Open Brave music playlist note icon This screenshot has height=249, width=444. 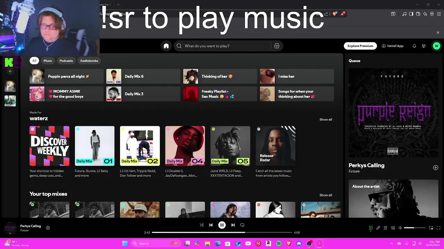404,14
